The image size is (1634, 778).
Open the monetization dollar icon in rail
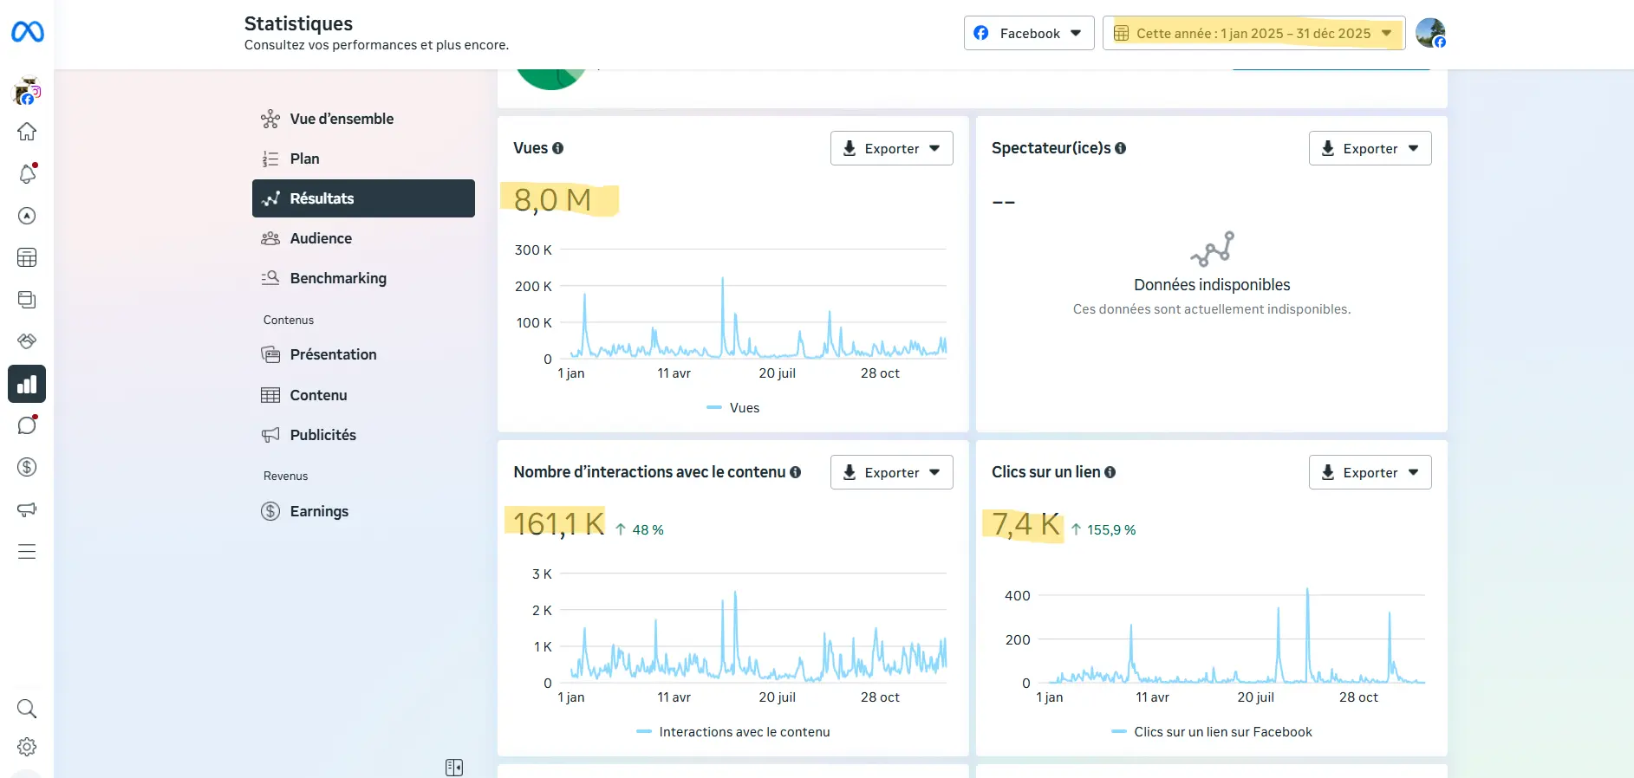27,467
